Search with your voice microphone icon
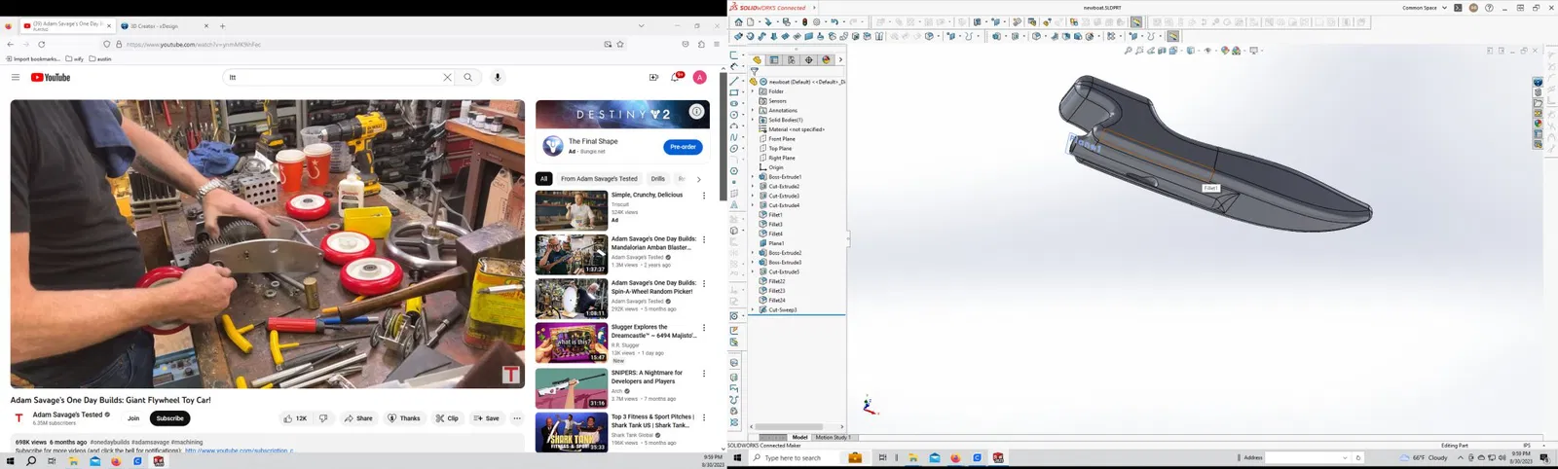The height and width of the screenshot is (469, 1558). [498, 78]
